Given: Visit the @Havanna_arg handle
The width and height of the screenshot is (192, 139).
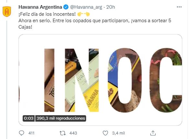Looking at the screenshot, I should click(x=86, y=7).
